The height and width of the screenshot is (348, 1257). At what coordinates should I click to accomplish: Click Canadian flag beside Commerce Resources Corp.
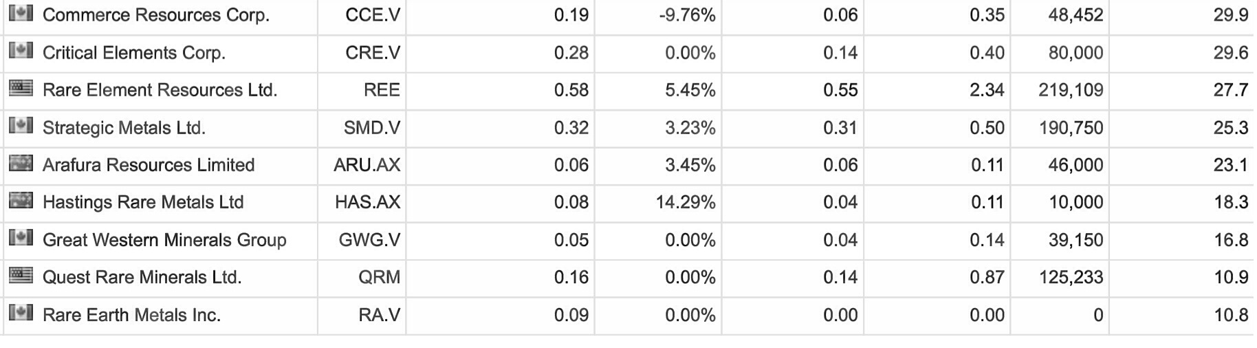click(x=21, y=13)
